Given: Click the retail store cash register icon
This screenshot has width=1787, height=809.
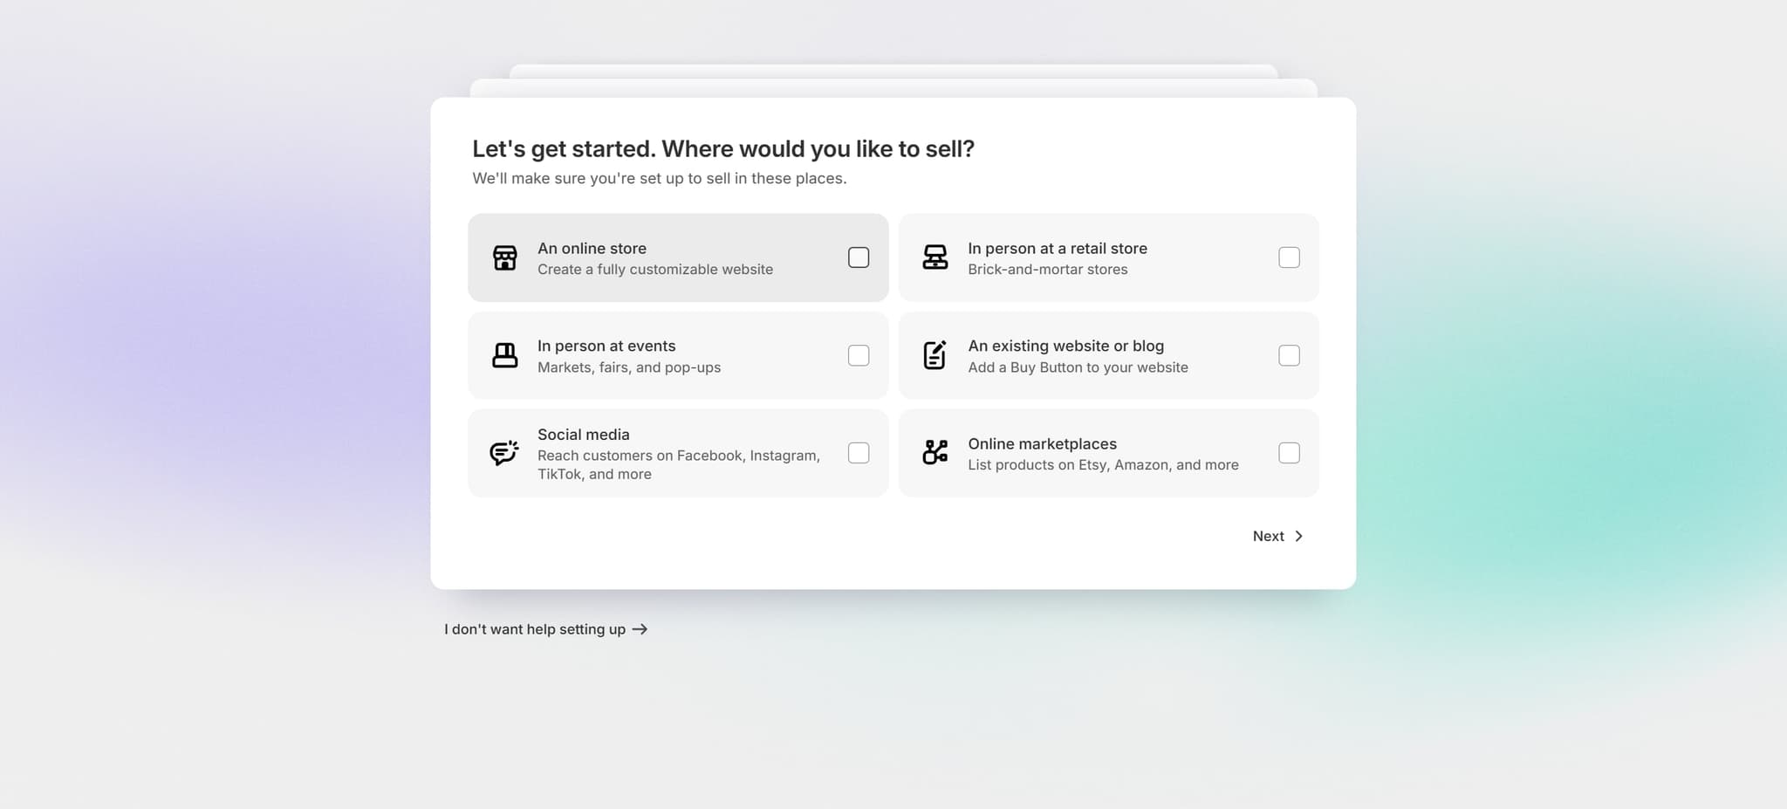Looking at the screenshot, I should coord(935,257).
